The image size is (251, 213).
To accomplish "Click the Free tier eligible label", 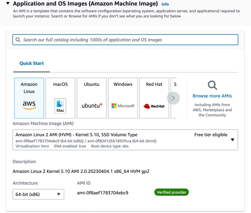I will tap(211, 135).
